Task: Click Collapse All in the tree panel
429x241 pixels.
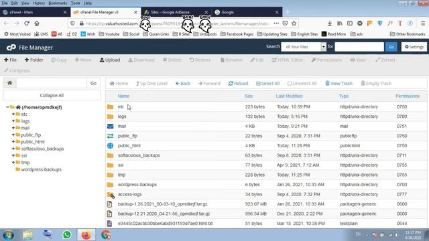Action: pyautogui.click(x=52, y=95)
